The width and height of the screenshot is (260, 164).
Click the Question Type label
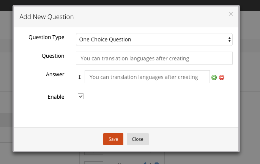click(46, 38)
